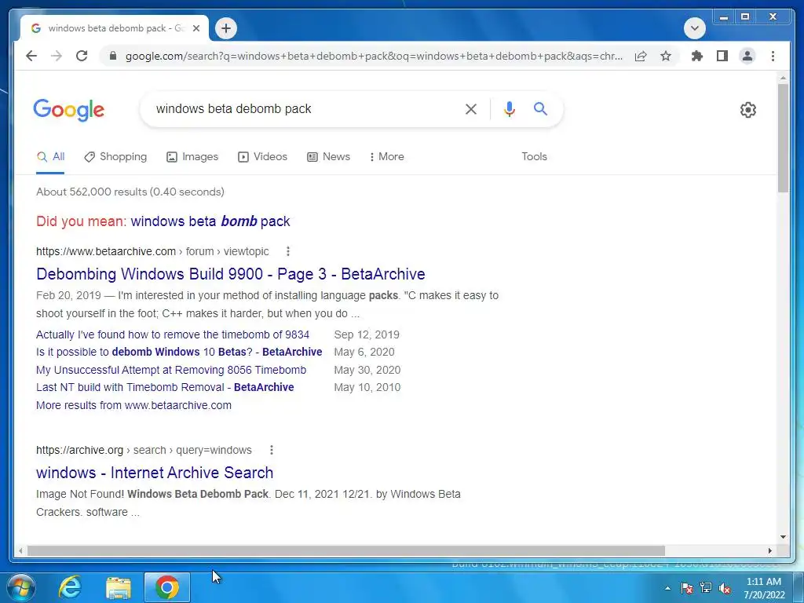
Task: Open 'My Unsuccessful Attempt at Removing 8056 Timebomb'
Action: click(x=171, y=371)
